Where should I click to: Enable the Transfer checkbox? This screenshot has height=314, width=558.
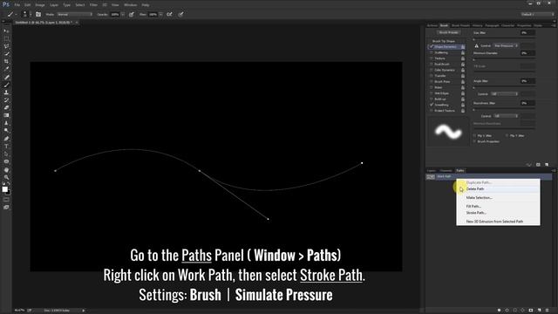point(432,76)
